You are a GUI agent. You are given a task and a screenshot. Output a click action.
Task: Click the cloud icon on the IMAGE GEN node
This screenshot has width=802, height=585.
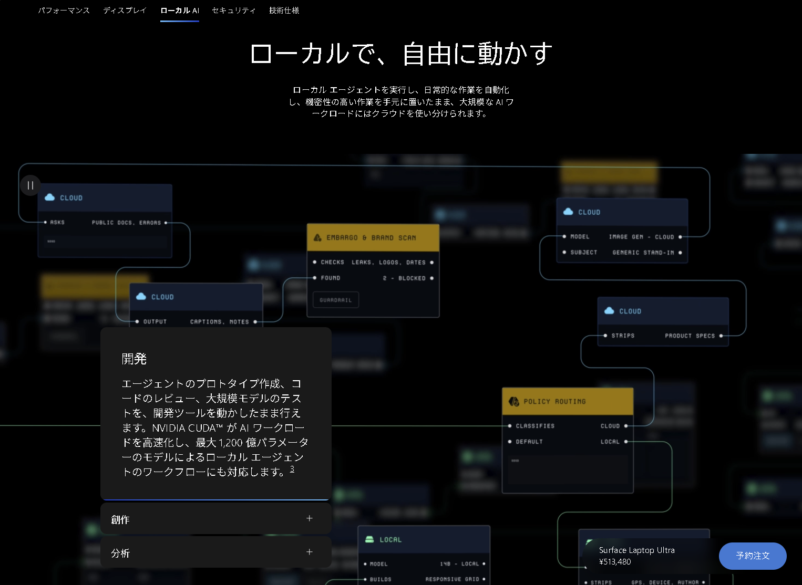(568, 212)
